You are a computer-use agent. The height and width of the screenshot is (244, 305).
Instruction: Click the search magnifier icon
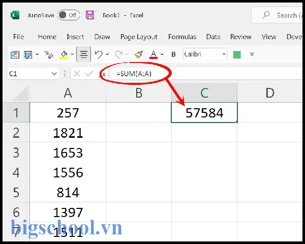pyautogui.click(x=266, y=15)
